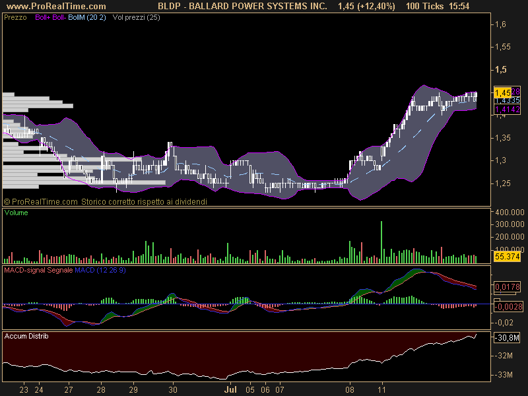Screen dimensions: 528x396
Task: Click date 11 on the time axis
Action: click(381, 390)
